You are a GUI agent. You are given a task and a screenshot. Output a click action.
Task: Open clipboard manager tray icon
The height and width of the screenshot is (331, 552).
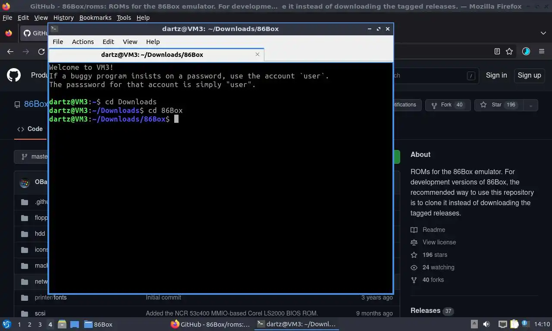tap(514, 324)
